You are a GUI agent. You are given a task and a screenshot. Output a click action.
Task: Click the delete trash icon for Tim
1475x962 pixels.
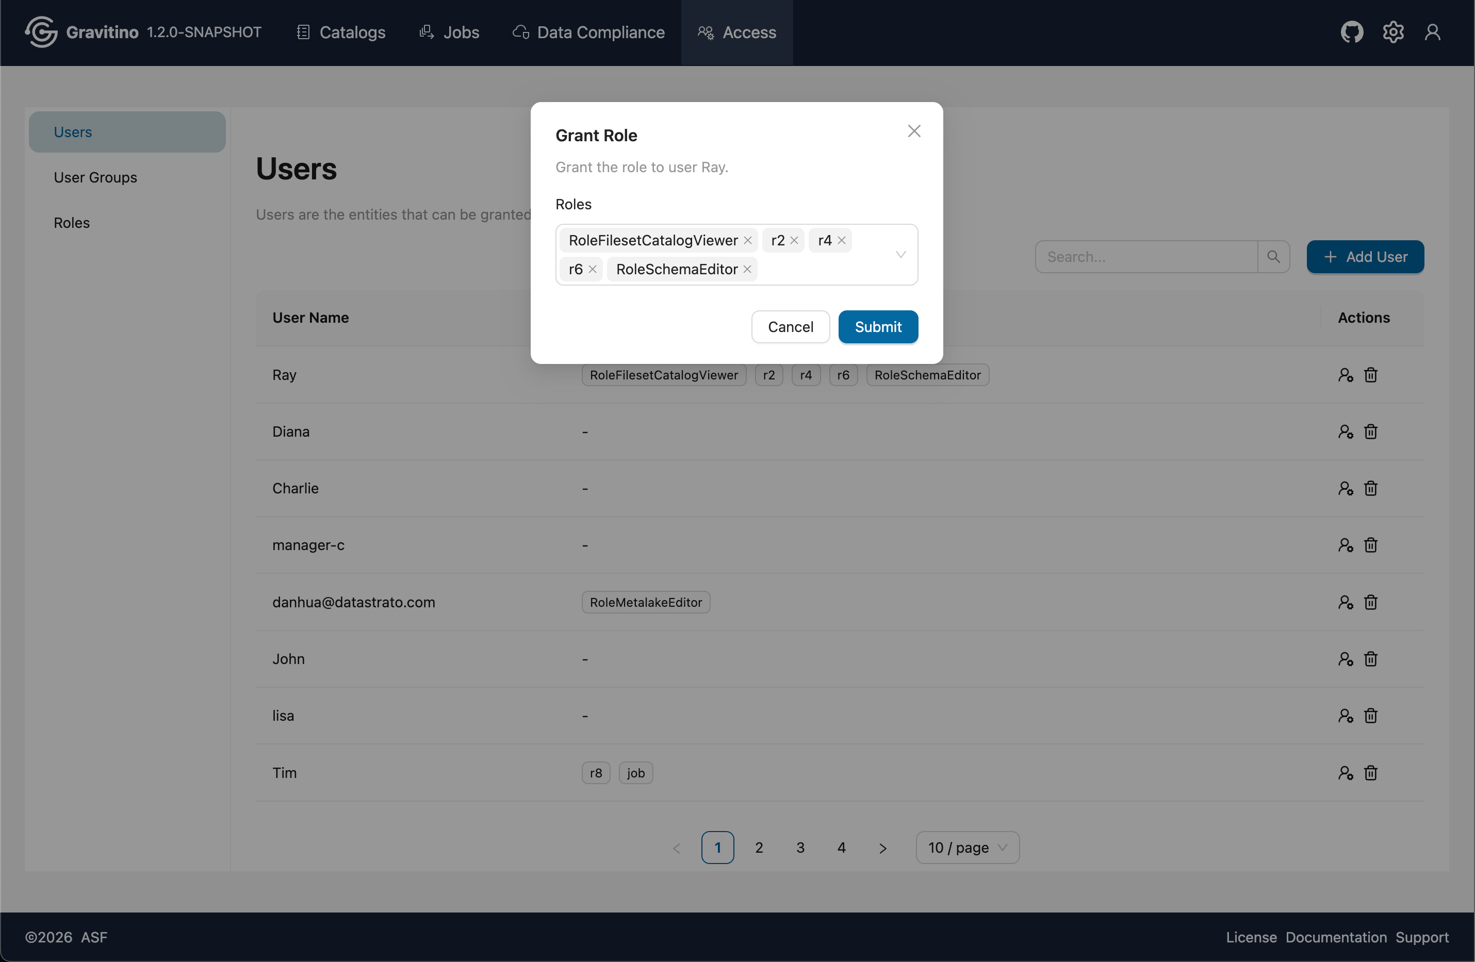(1370, 772)
